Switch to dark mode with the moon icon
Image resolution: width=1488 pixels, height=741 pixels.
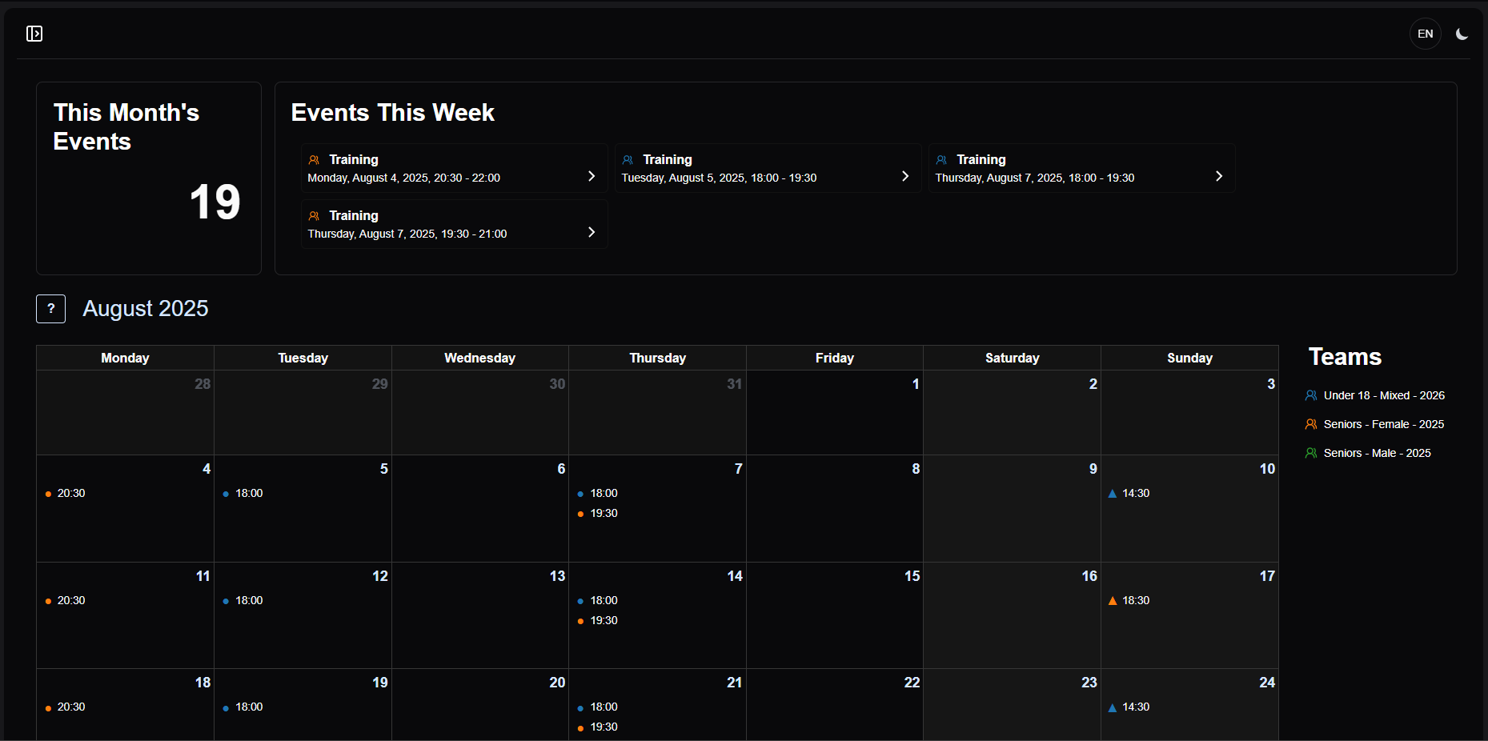pyautogui.click(x=1462, y=34)
